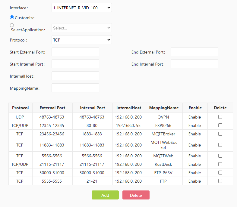
Task: Click the End Internal Port field
Action: pos(194,64)
